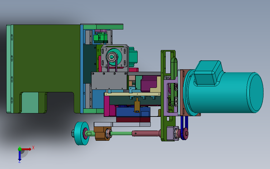Click the green Y axis dot of triad
The height and width of the screenshot is (169, 270).
20,149
